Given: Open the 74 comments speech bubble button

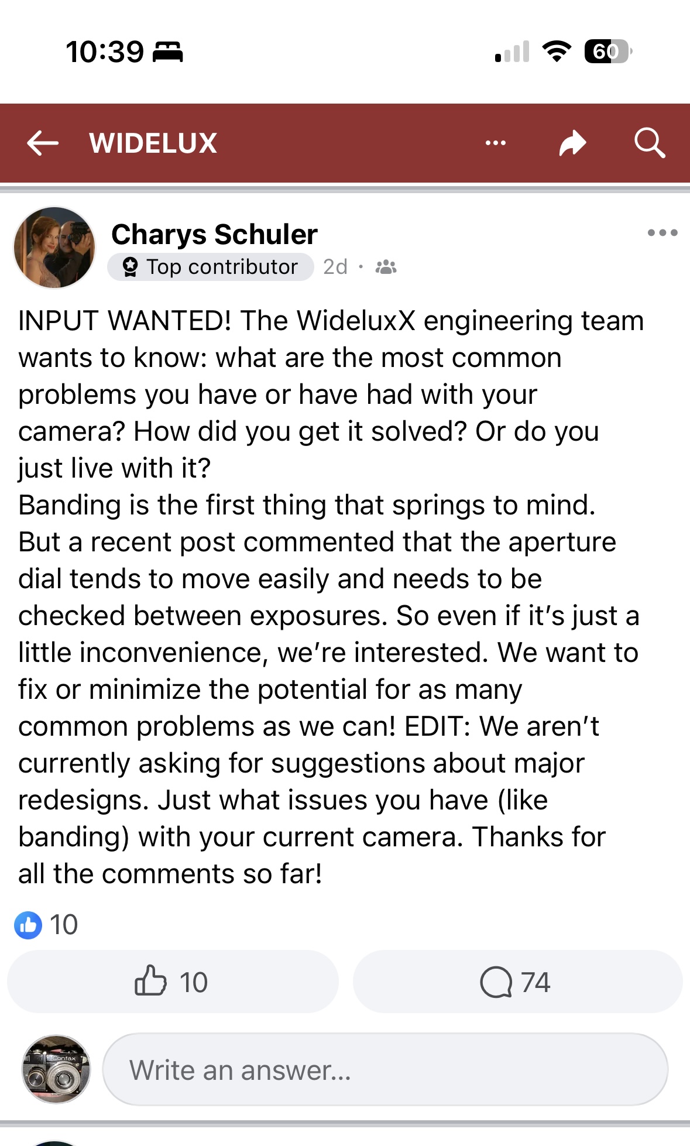Looking at the screenshot, I should 516,982.
